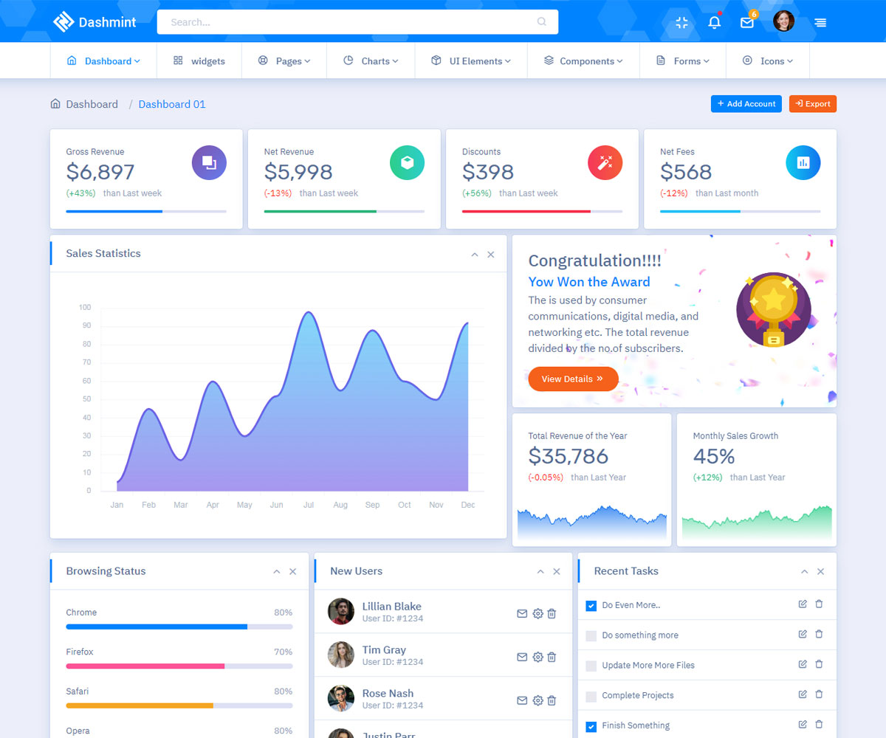The width and height of the screenshot is (886, 738).
Task: Select the Dashboard breadcrumb link
Action: coord(92,104)
